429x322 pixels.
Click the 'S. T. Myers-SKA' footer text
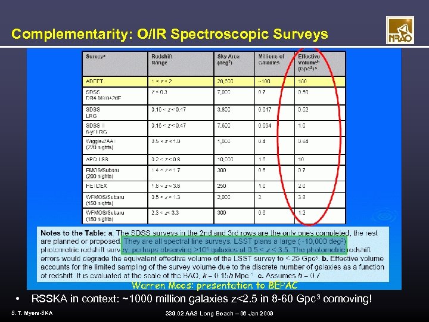coord(32,312)
